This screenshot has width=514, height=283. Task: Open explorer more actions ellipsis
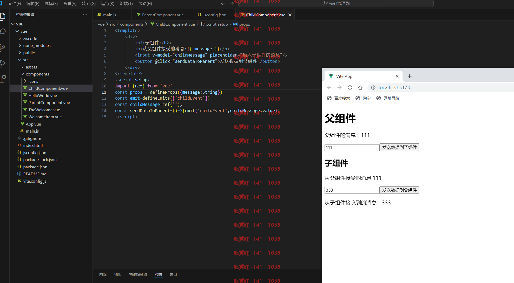click(x=85, y=15)
